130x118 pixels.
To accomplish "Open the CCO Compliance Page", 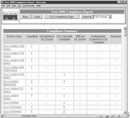I will pyautogui.click(x=61, y=17).
